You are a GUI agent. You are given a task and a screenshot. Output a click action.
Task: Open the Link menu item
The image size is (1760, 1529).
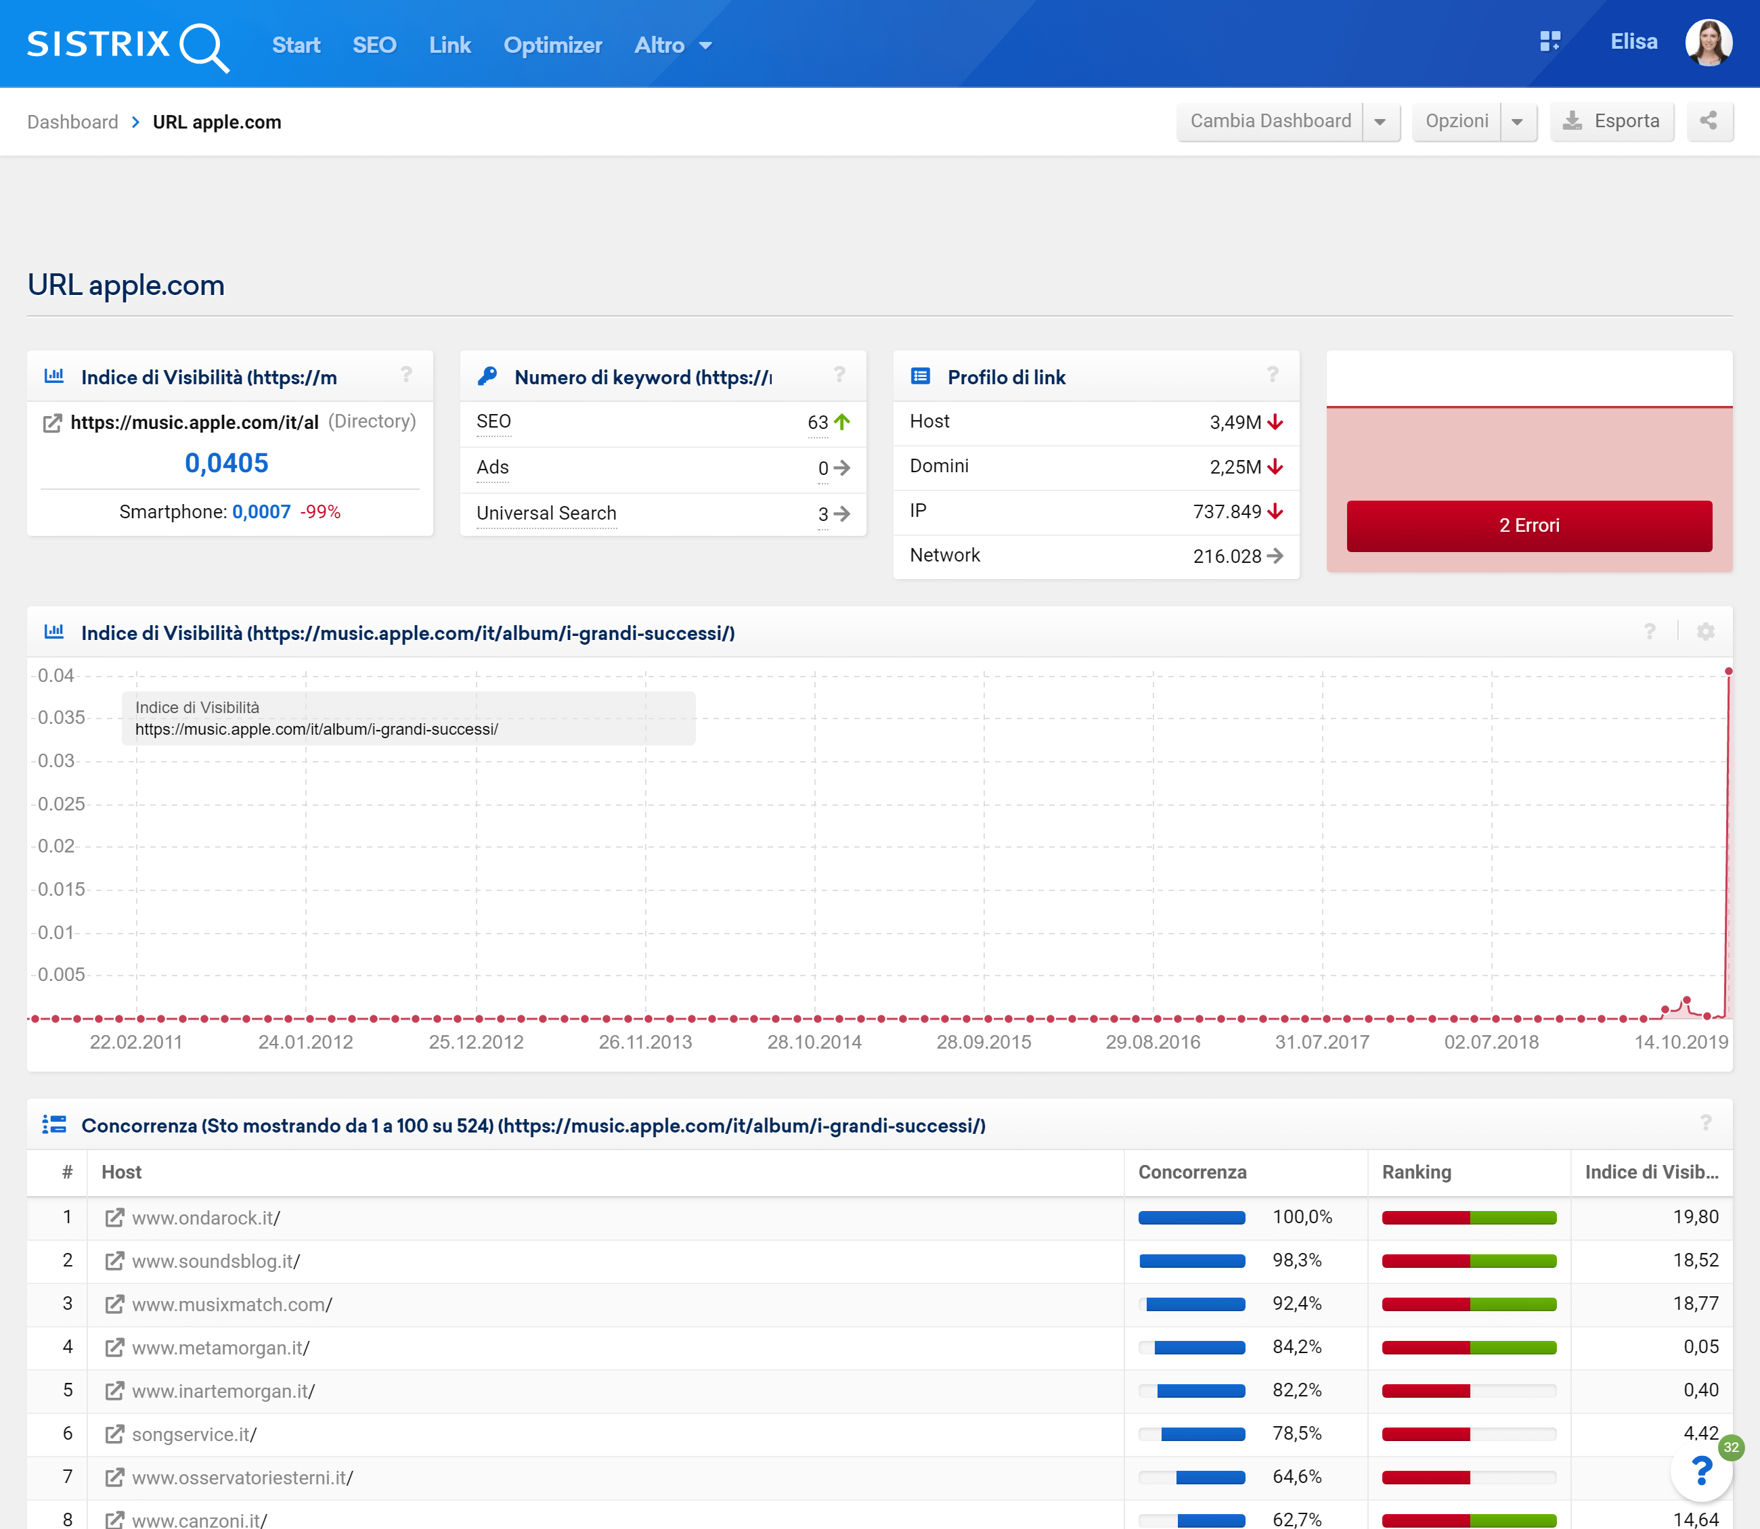(x=450, y=45)
